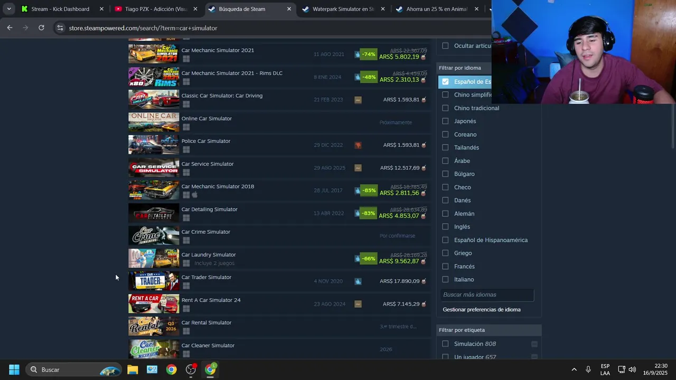Viewport: 676px width, 380px height.
Task: Collapse the Filtrar por etiqueta section
Action: click(x=490, y=330)
